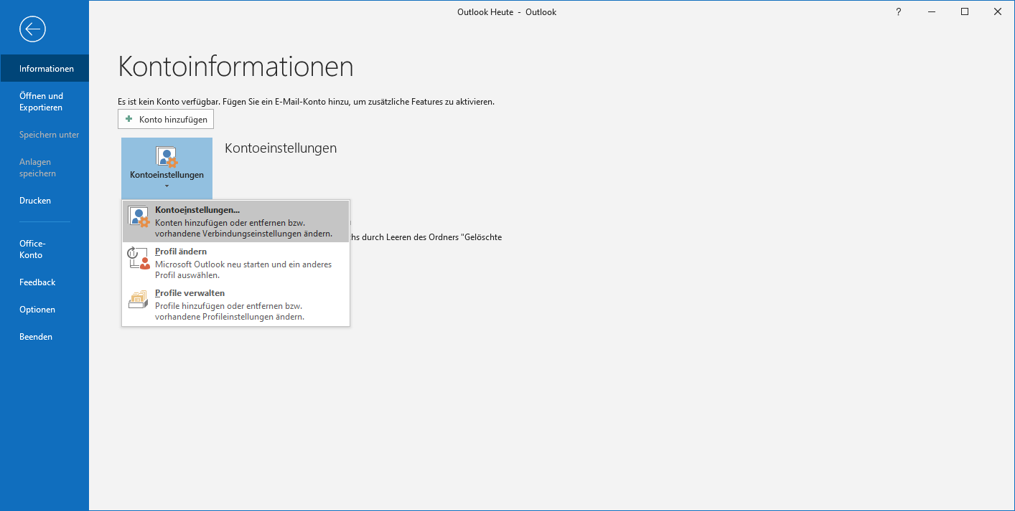Screen dimensions: 1015x511
Task: Open Optionen from the sidebar
Action: pyautogui.click(x=45, y=310)
